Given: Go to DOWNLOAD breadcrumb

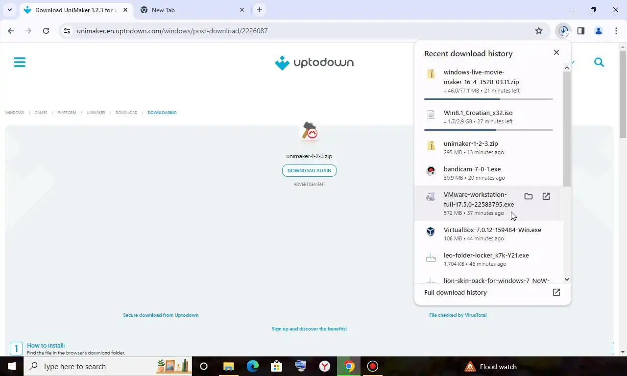Looking at the screenshot, I should coord(126,113).
